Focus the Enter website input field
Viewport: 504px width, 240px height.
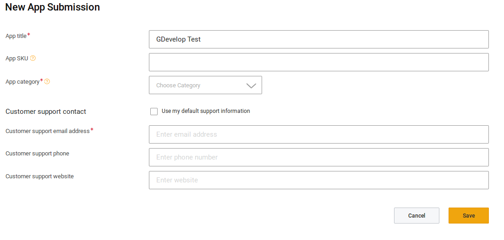pyautogui.click(x=318, y=180)
